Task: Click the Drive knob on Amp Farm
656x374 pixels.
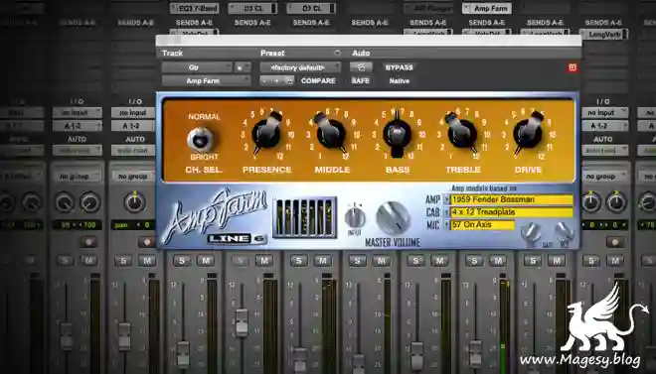Action: pyautogui.click(x=528, y=133)
